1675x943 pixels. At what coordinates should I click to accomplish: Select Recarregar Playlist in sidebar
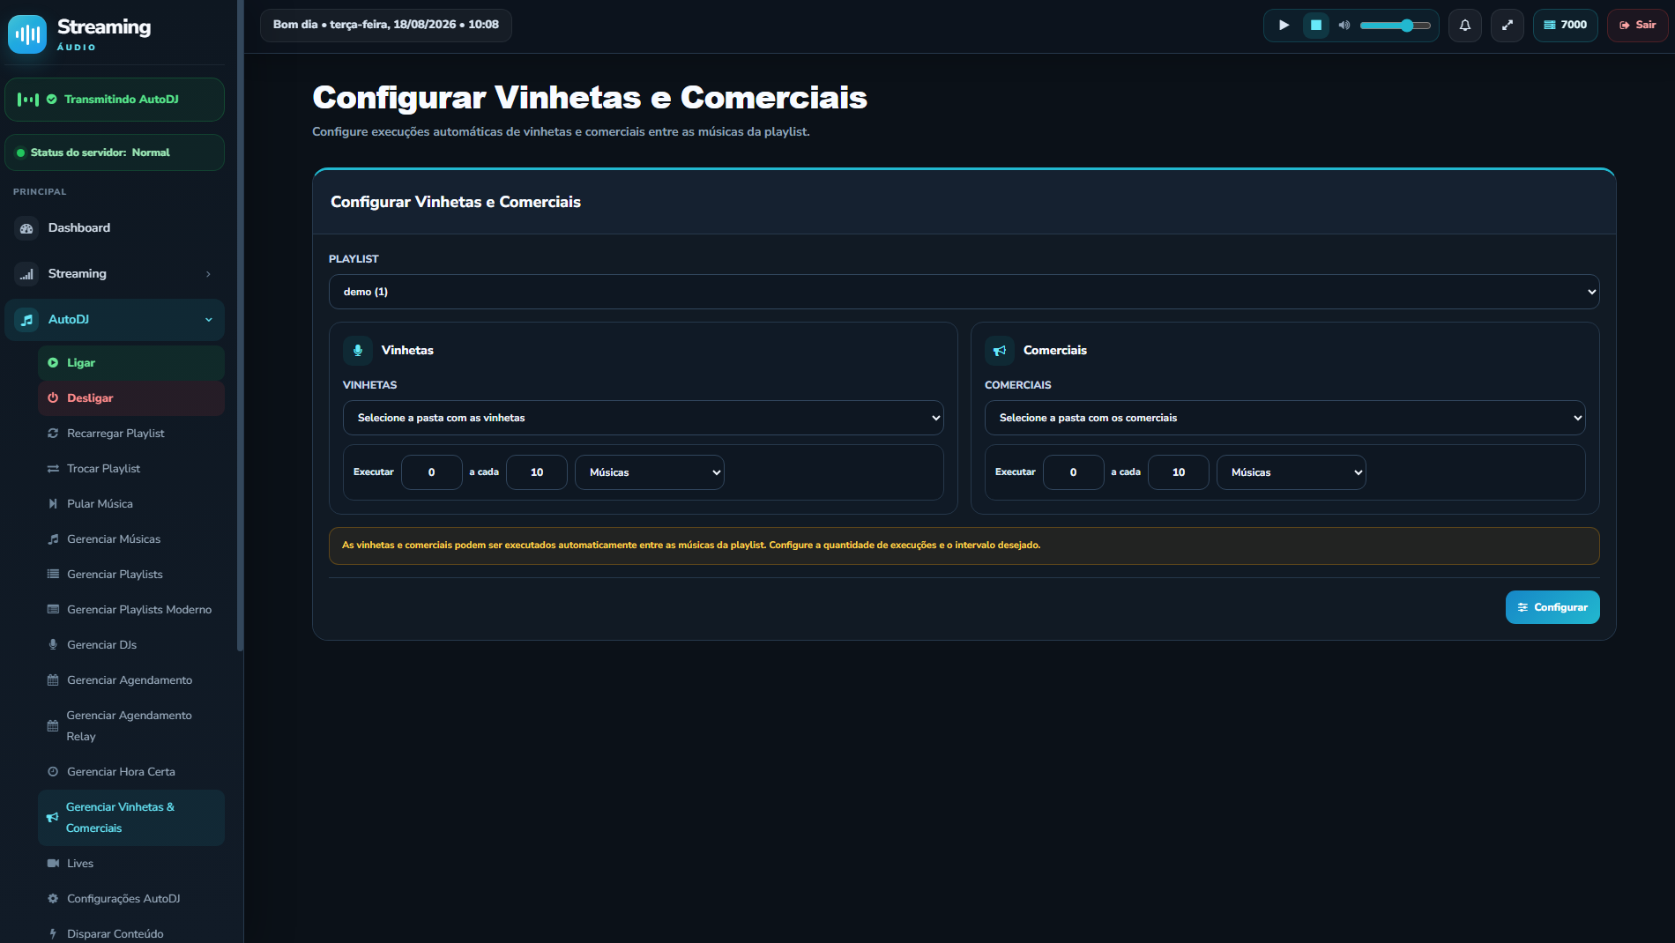[131, 434]
